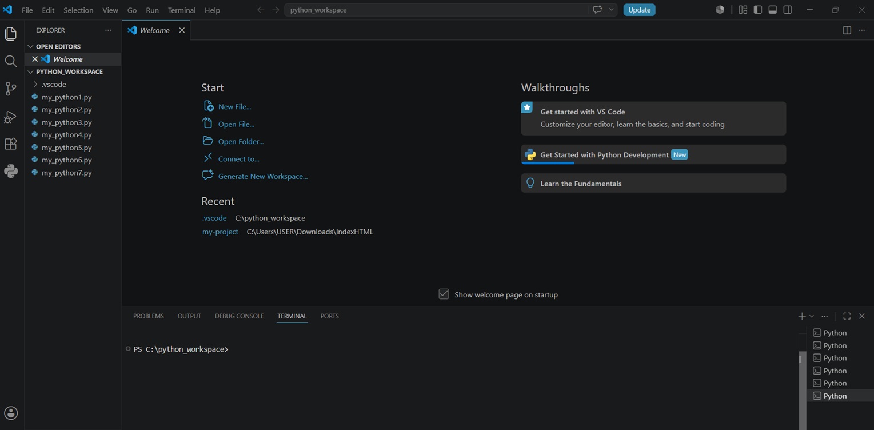The image size is (874, 430).
Task: Open terminal launch profile dropdown arrow
Action: click(812, 316)
